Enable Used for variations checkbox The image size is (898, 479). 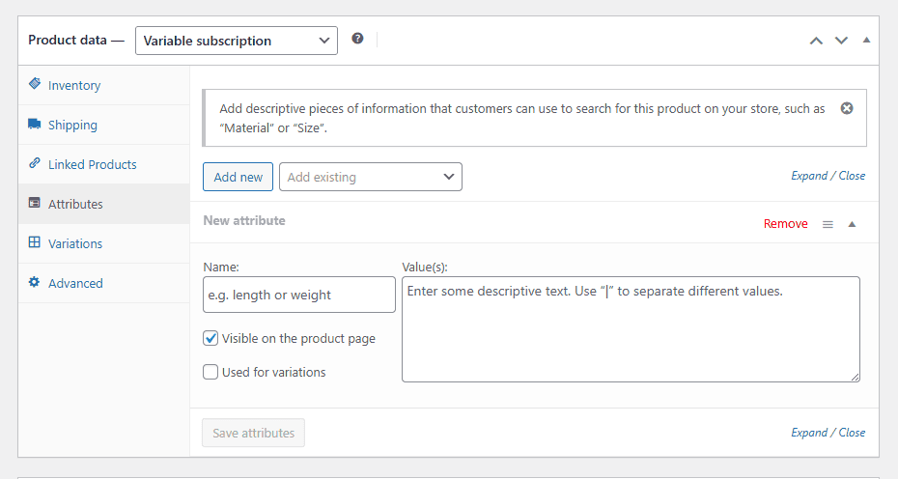pos(210,372)
